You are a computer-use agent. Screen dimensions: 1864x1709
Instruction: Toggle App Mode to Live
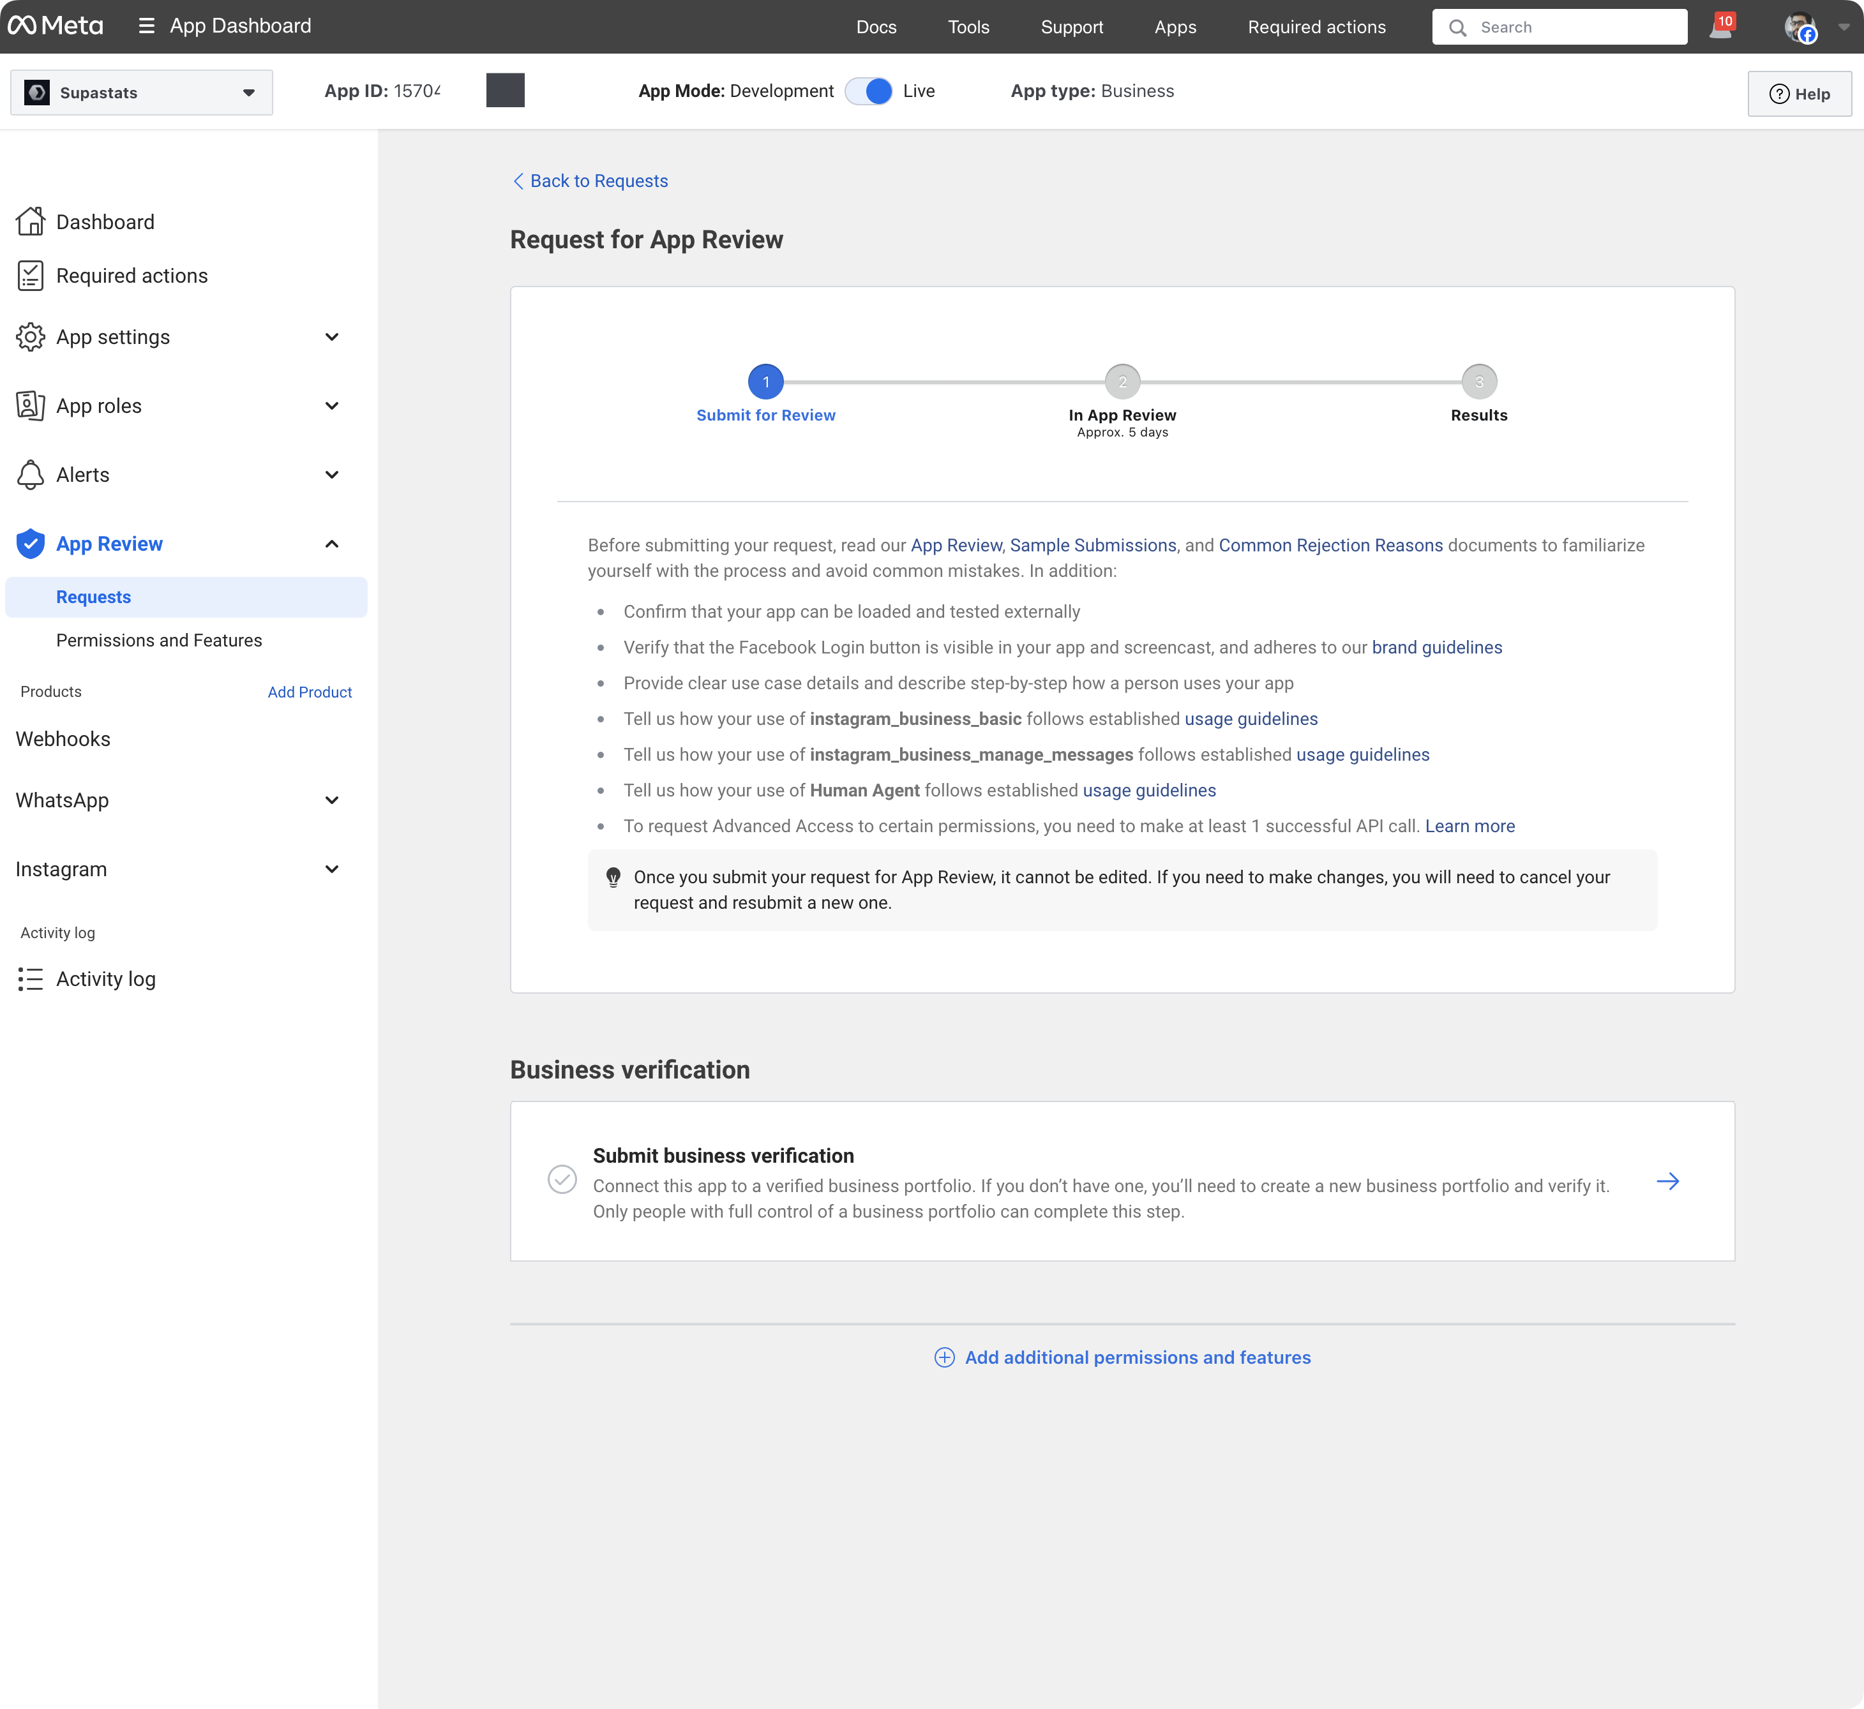click(x=869, y=91)
